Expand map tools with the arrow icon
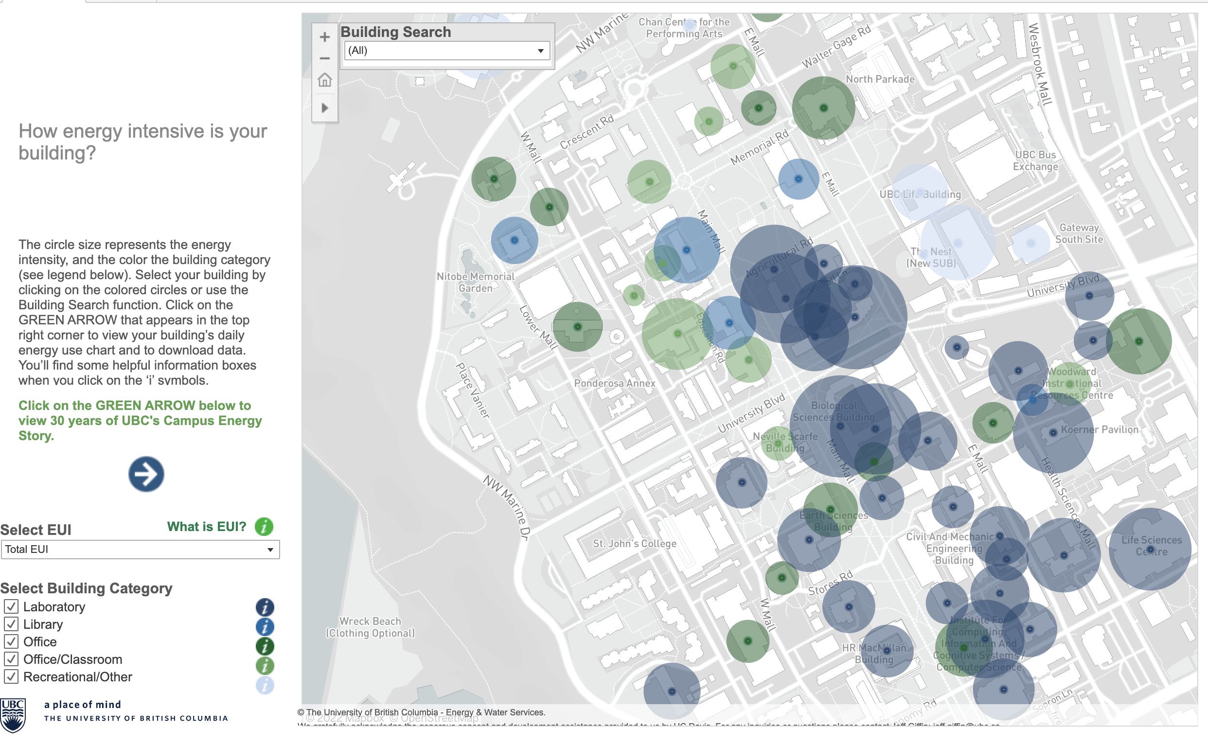The height and width of the screenshot is (746, 1208). (324, 108)
